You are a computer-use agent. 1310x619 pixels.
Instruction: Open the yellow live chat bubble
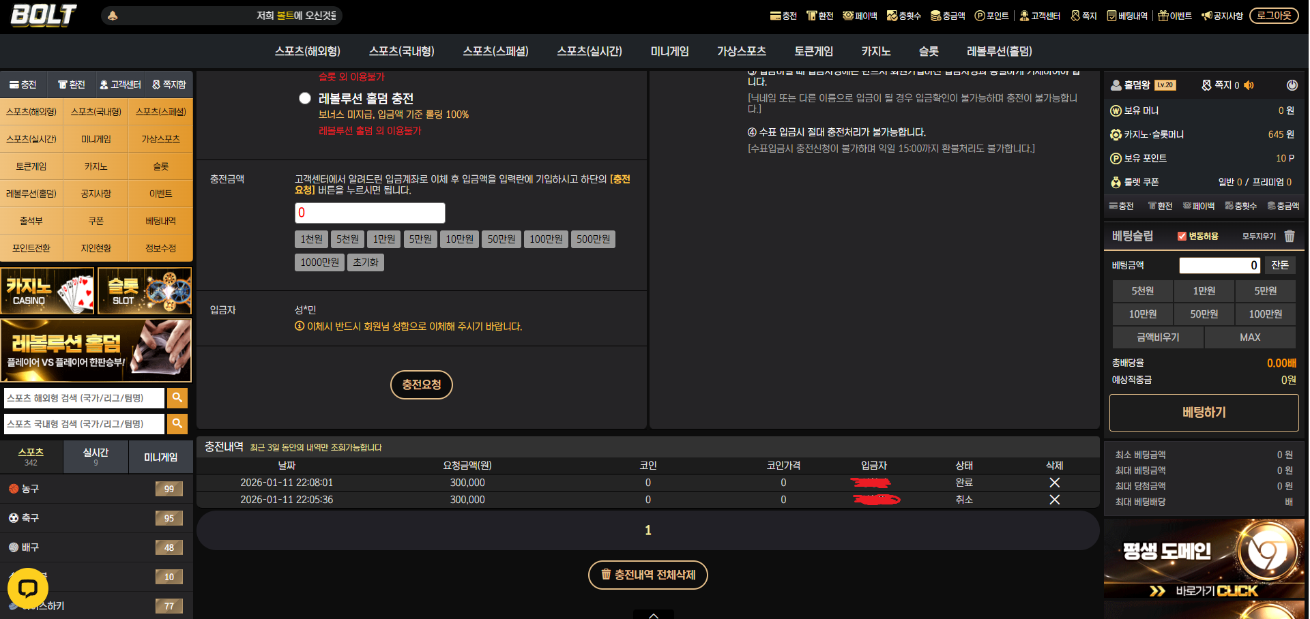pyautogui.click(x=28, y=588)
